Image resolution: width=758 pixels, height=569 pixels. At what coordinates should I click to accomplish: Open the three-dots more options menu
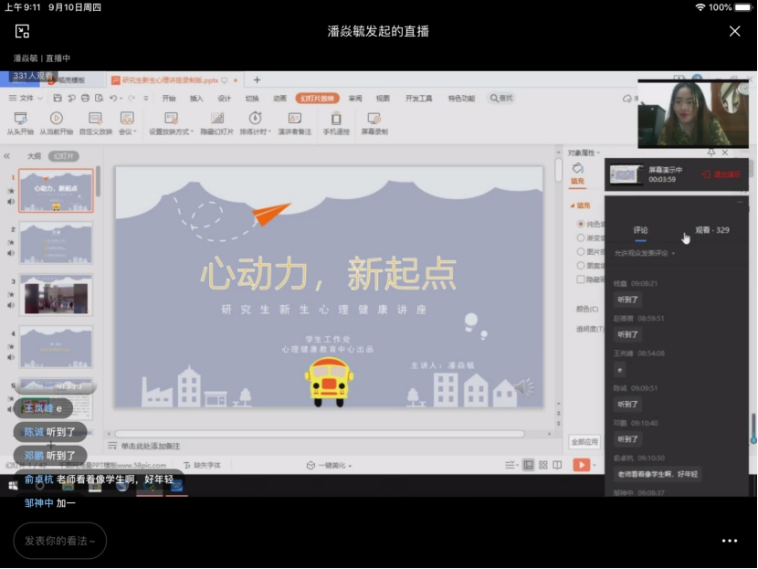729,541
